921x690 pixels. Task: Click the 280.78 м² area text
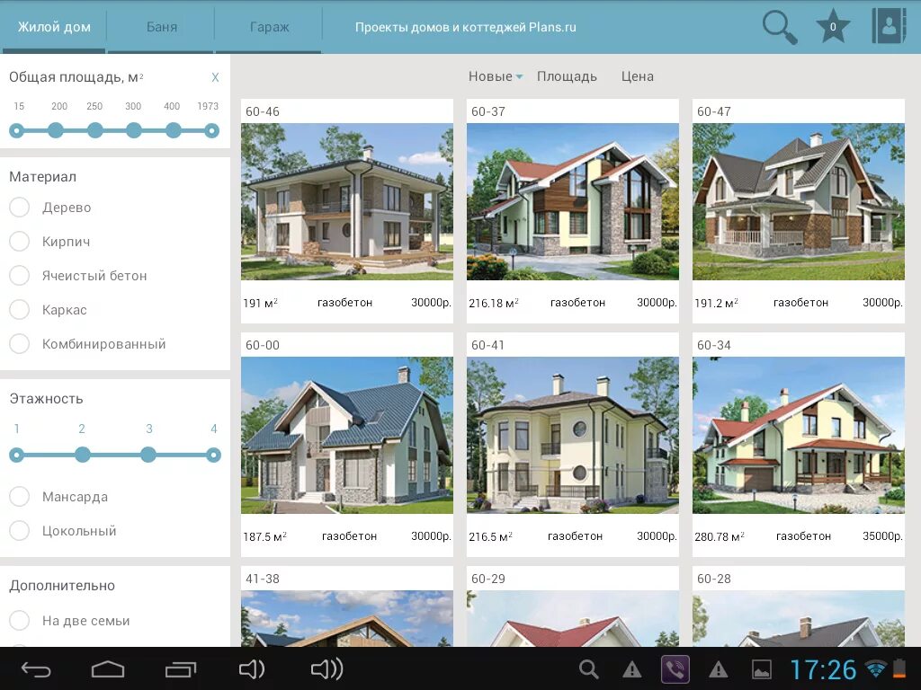tap(719, 536)
